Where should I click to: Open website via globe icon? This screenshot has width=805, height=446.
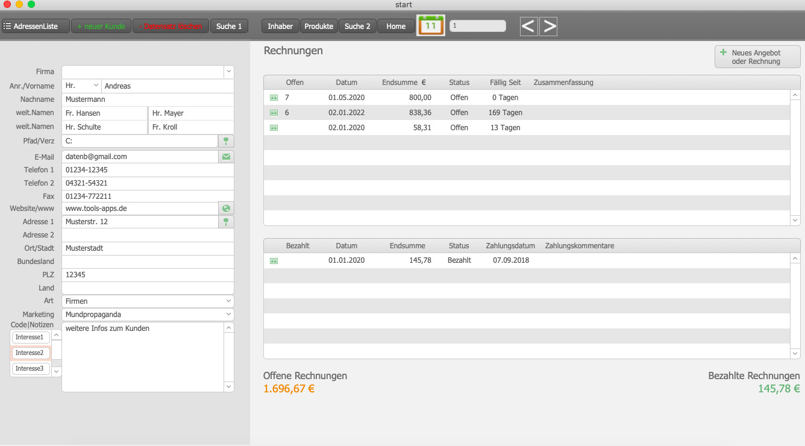(x=226, y=209)
